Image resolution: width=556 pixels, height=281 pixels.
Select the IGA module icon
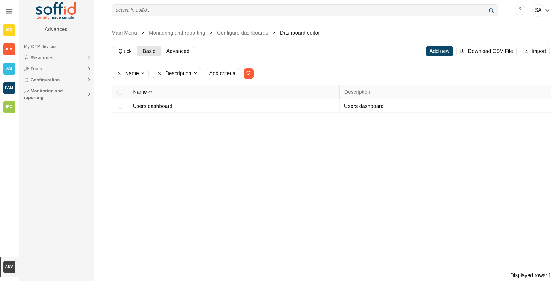point(9,49)
